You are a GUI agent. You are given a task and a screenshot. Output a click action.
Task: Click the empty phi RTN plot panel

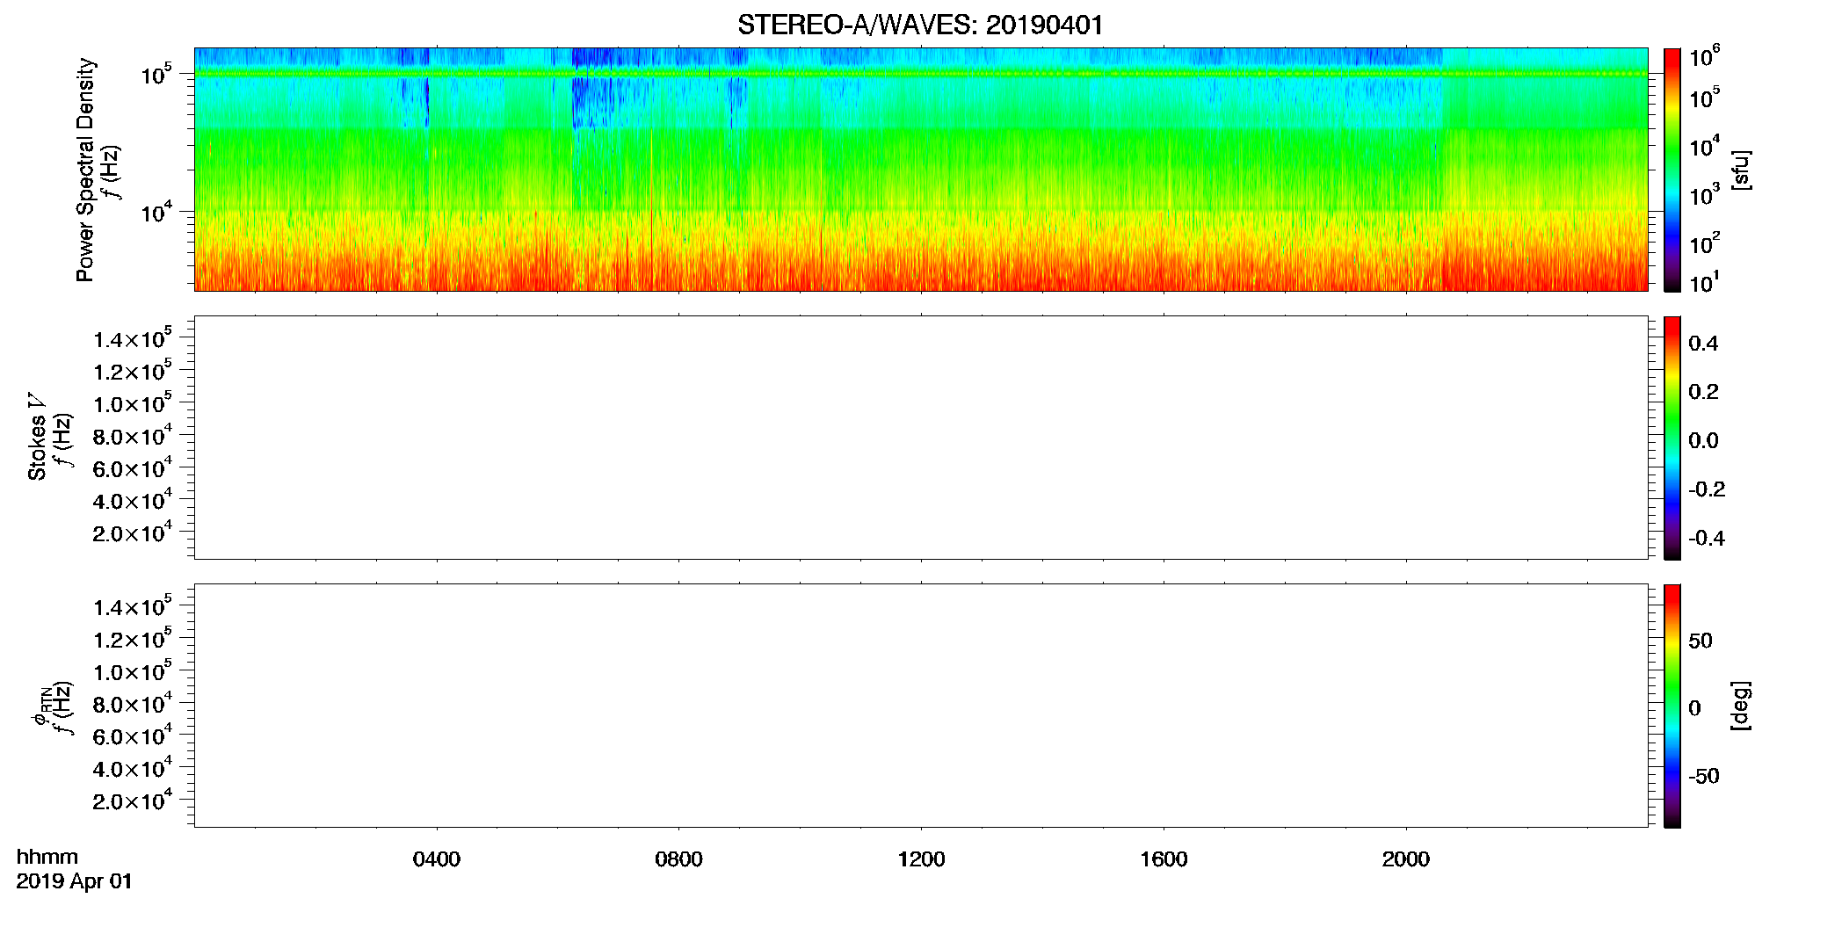(921, 706)
